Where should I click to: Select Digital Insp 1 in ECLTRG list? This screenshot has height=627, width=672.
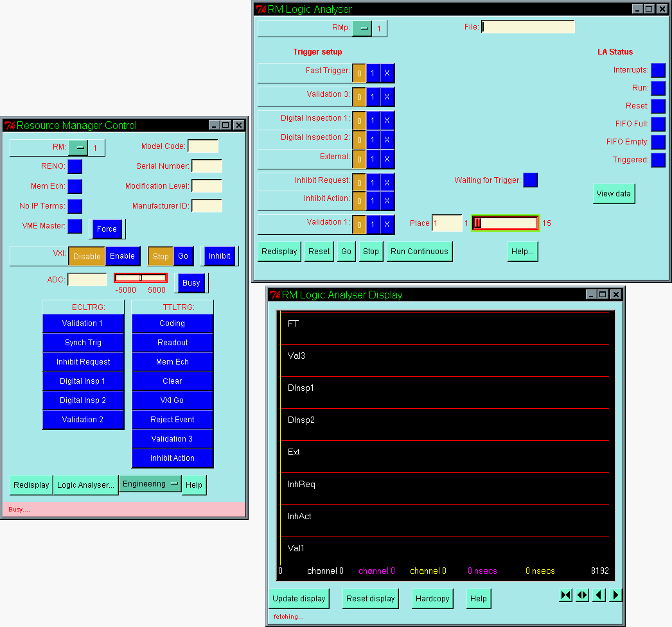[x=83, y=381]
